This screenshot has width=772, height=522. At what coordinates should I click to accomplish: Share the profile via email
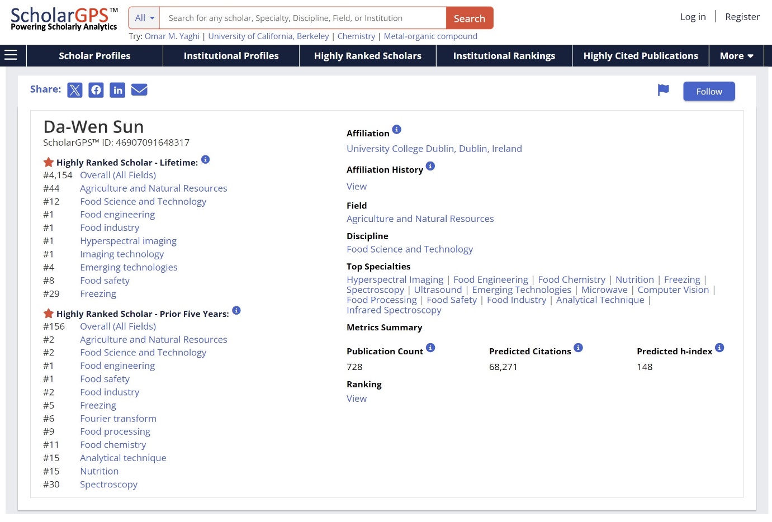coord(139,89)
